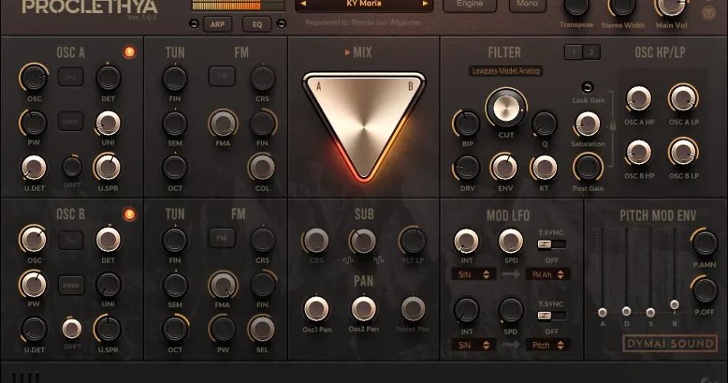This screenshot has width=728, height=383.
Task: Click the filter DRV knob
Action: 467,167
